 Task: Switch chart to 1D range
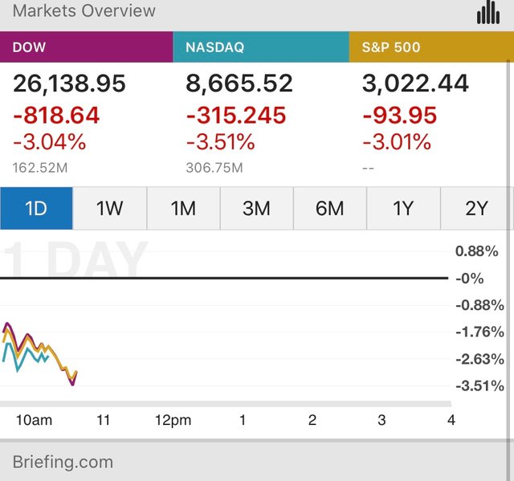click(x=36, y=209)
